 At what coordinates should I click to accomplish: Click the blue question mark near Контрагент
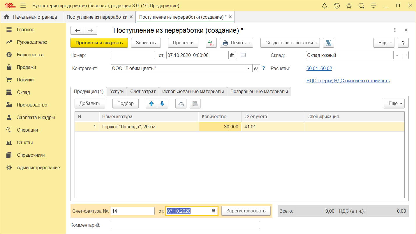tap(264, 68)
